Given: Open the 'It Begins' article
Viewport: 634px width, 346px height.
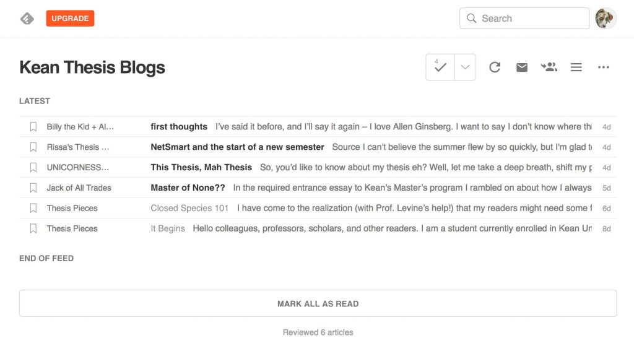Looking at the screenshot, I should click(x=168, y=229).
